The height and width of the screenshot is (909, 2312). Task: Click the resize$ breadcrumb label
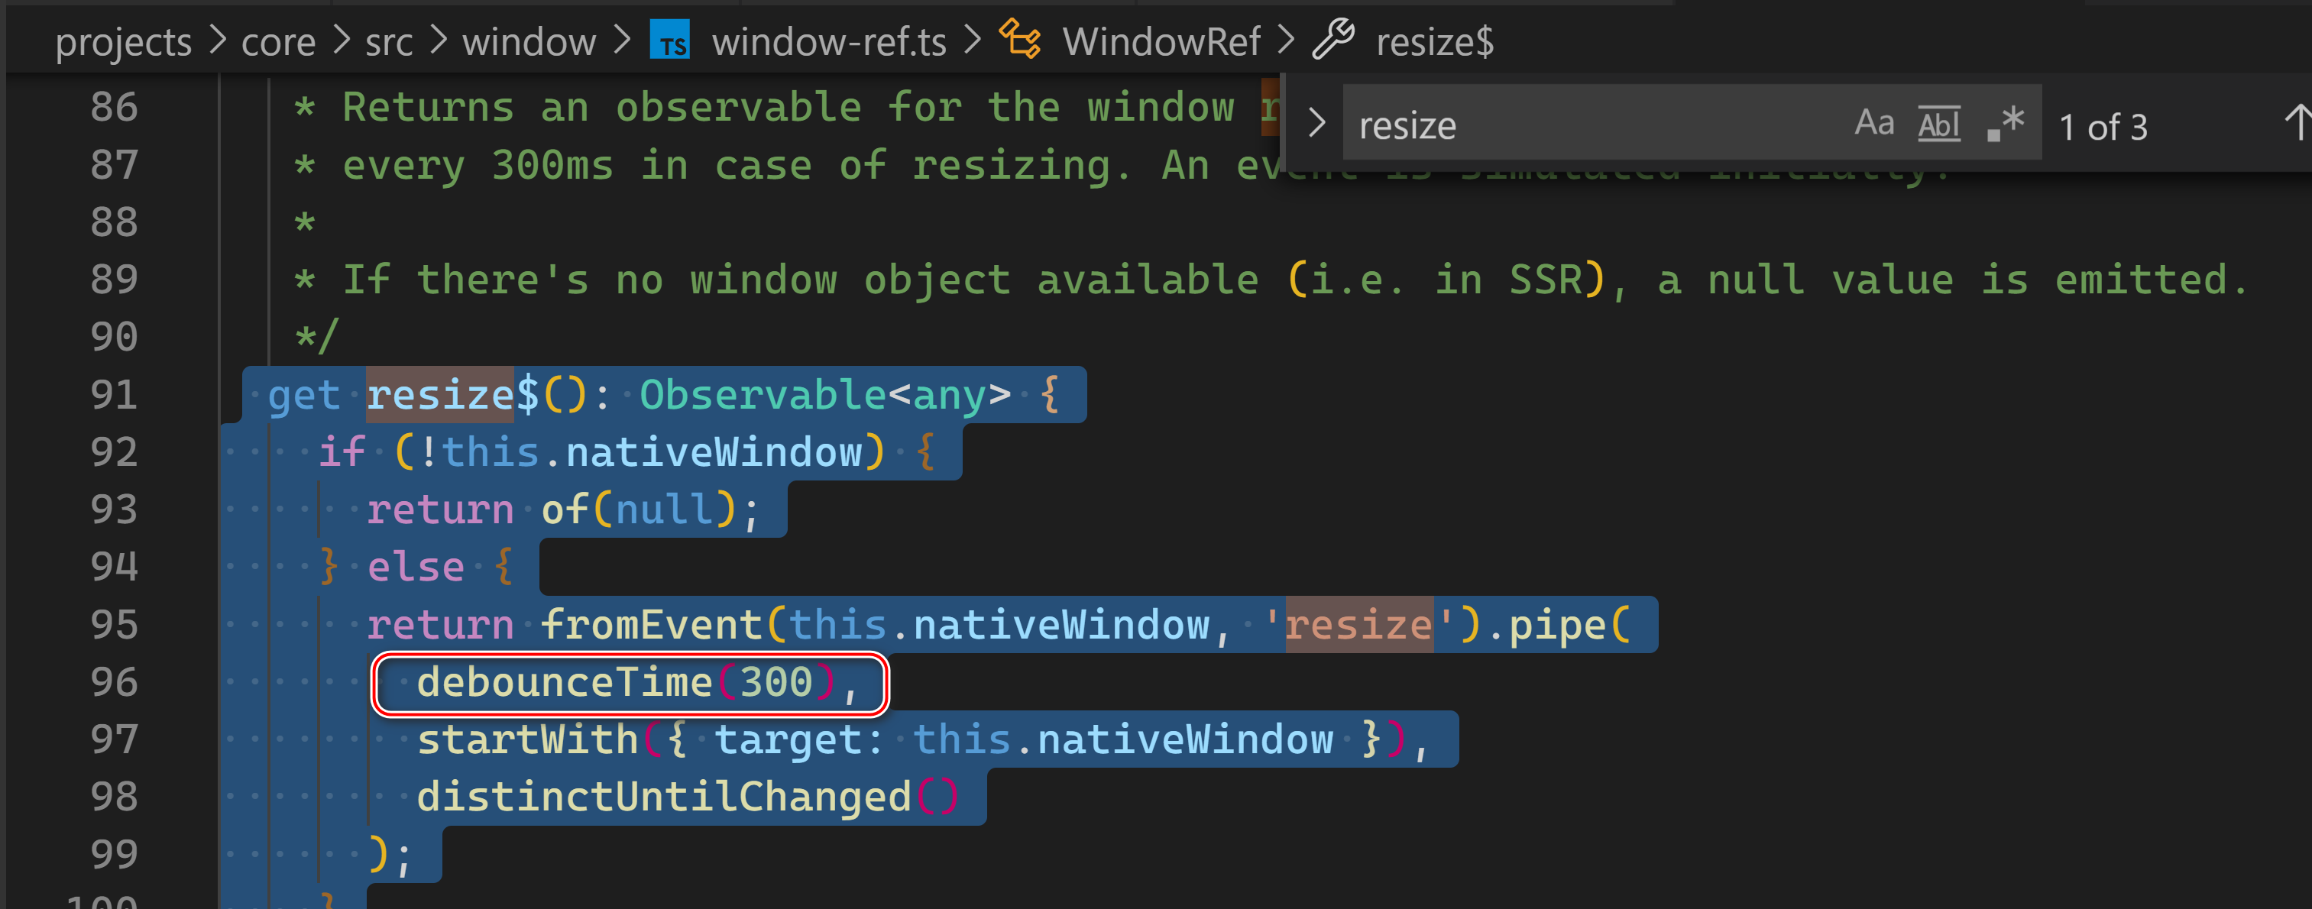[1434, 42]
